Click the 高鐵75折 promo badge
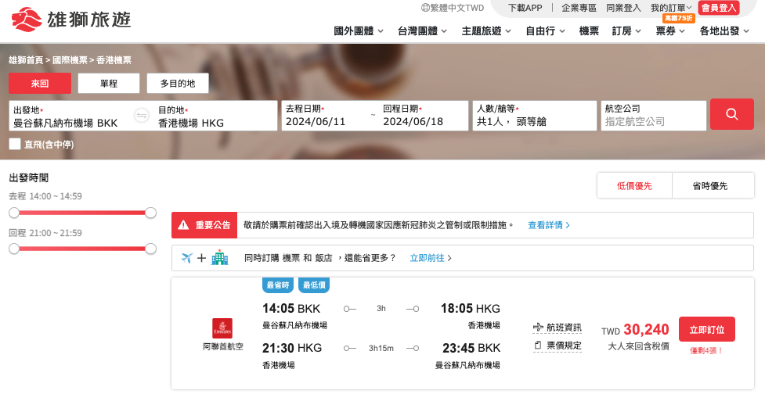This screenshot has height=394, width=765. tap(678, 18)
